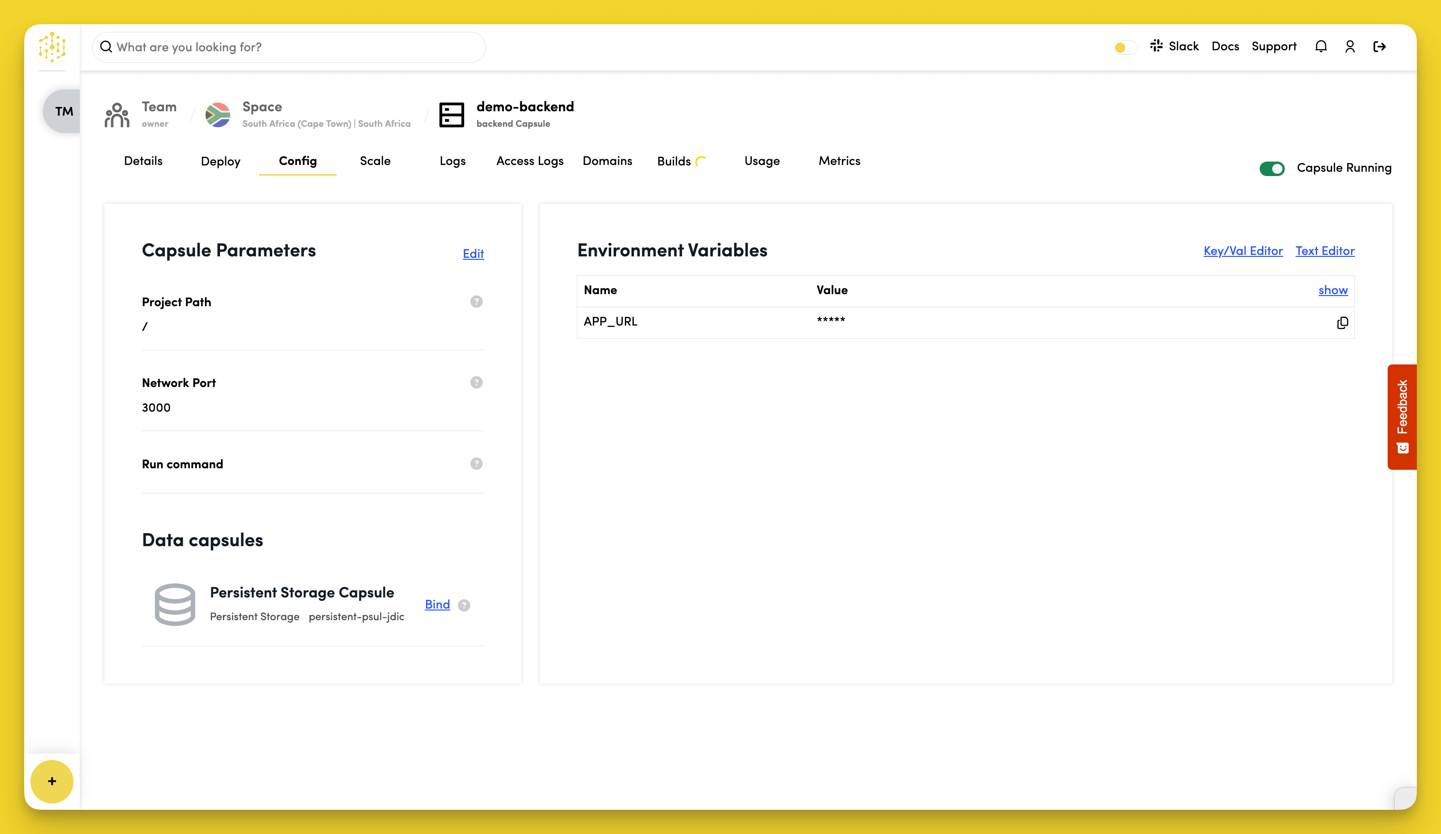Viewport: 1441px width, 834px height.
Task: Bind the Persistent Storage Capsule
Action: tap(437, 604)
